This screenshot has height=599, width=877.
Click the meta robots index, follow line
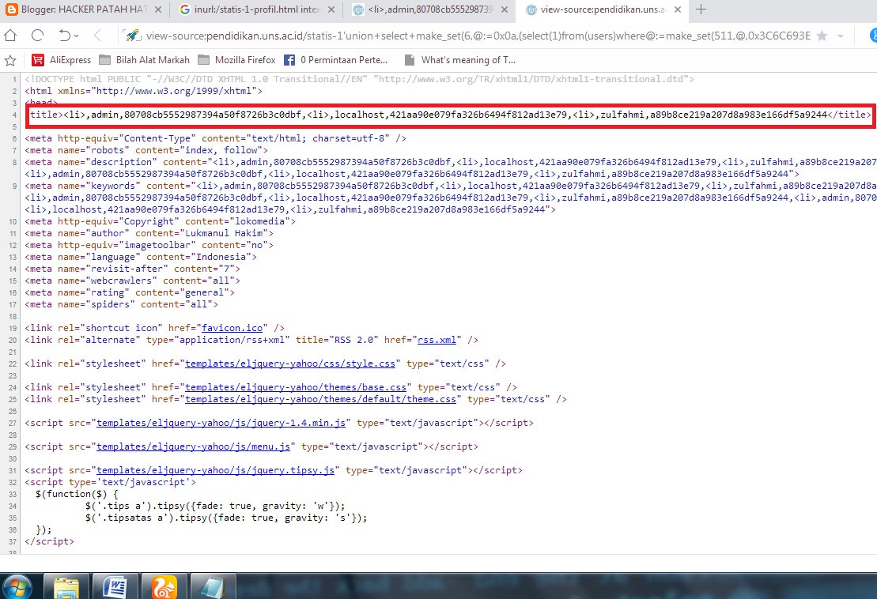pyautogui.click(x=146, y=150)
